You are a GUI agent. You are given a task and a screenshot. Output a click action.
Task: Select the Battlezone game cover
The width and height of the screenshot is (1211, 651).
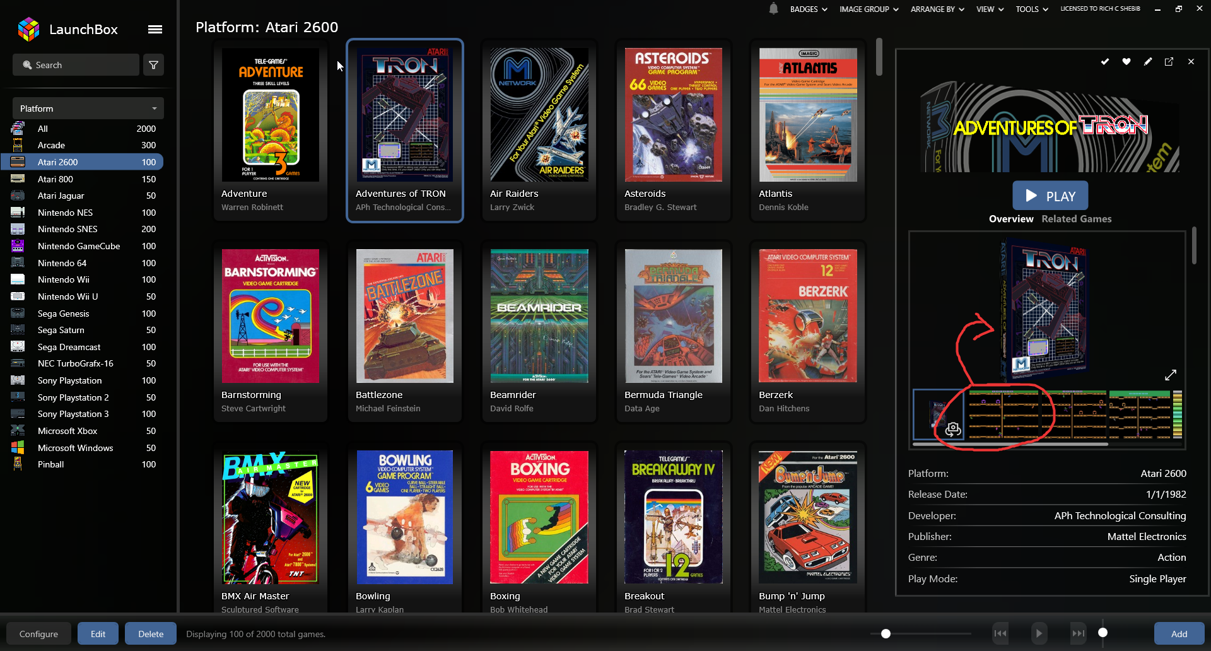[x=405, y=316]
